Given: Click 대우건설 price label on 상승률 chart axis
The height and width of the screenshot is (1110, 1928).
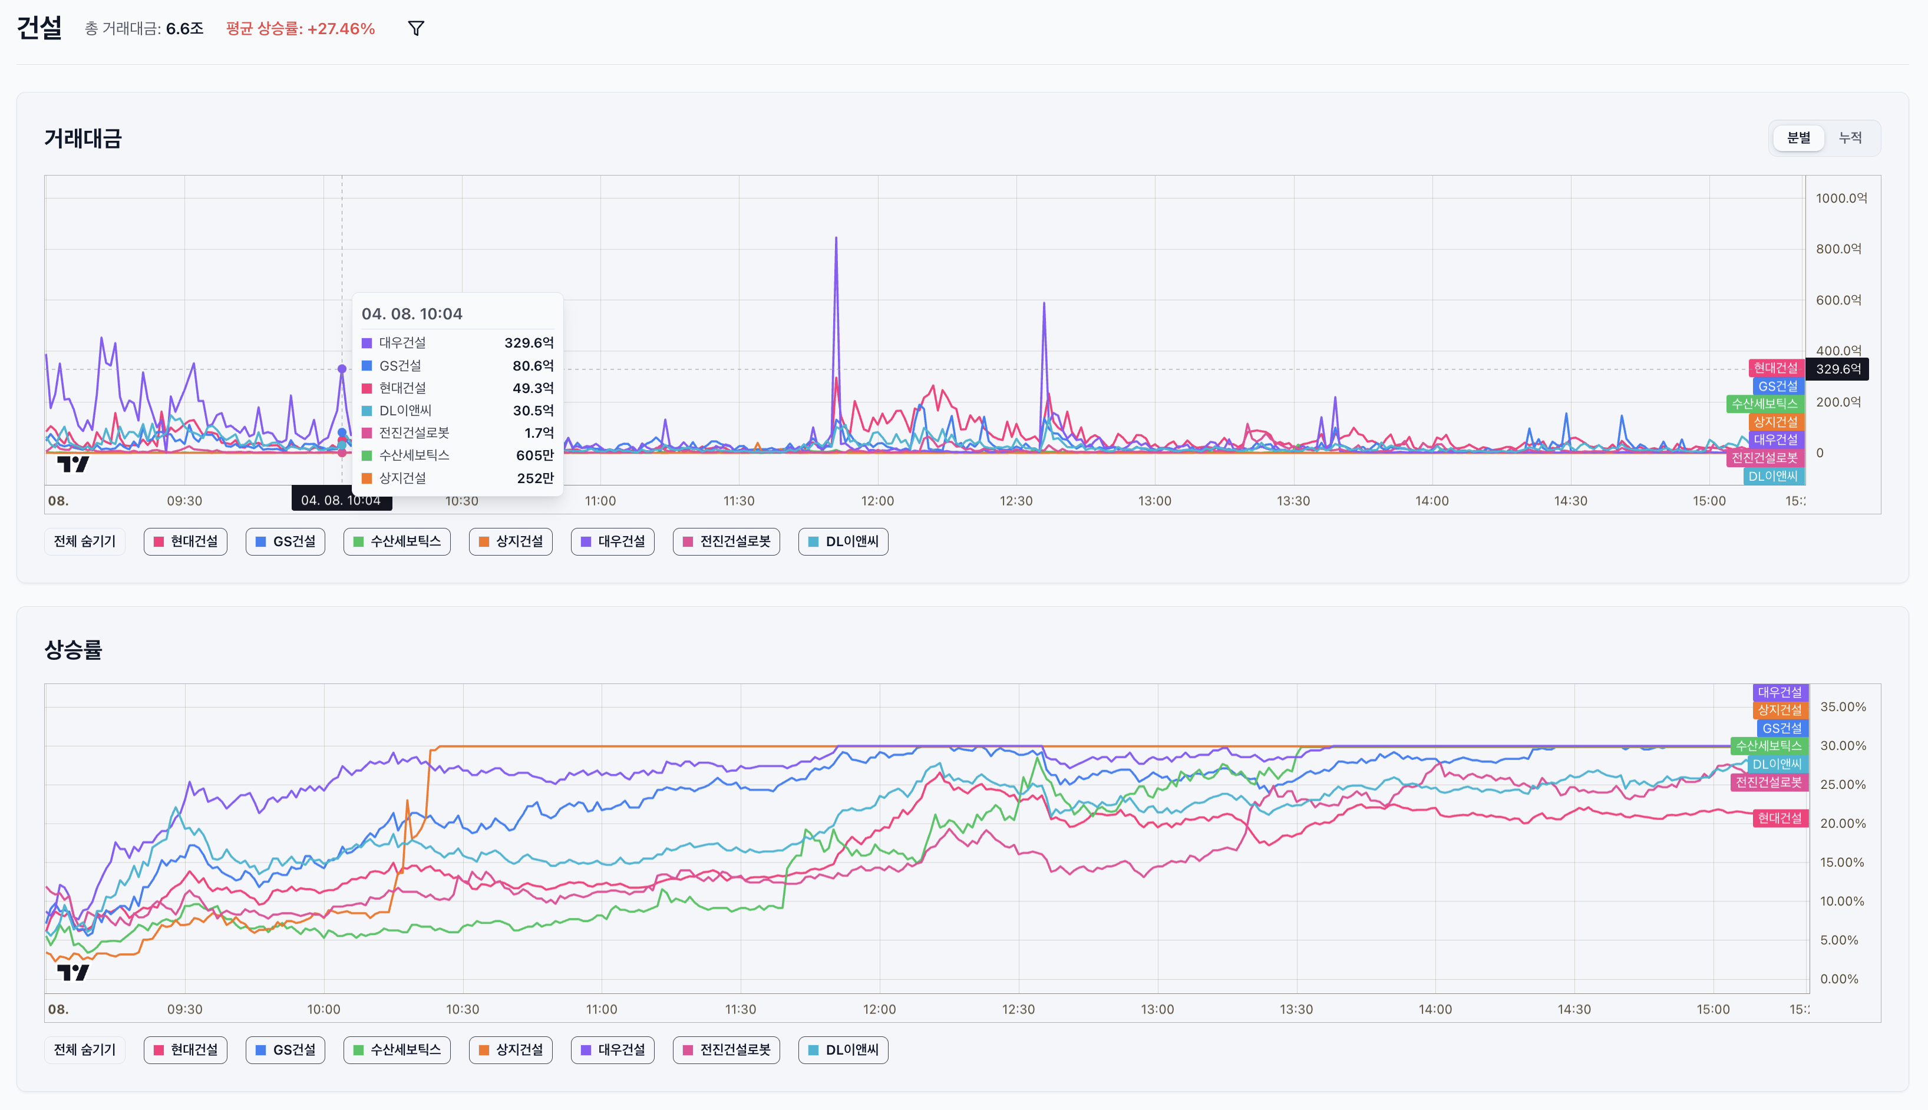Looking at the screenshot, I should tap(1780, 692).
